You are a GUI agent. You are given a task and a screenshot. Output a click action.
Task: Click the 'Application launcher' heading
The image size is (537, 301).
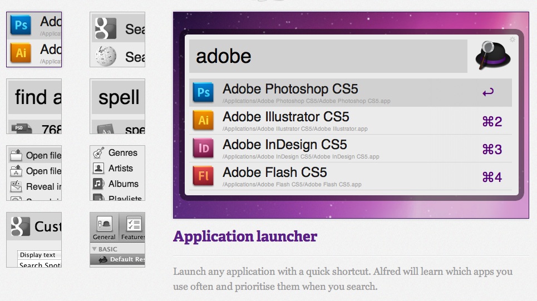(245, 236)
